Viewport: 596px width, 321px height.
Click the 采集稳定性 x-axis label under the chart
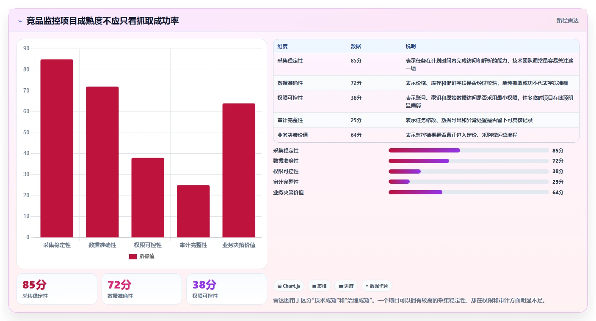pyautogui.click(x=57, y=245)
